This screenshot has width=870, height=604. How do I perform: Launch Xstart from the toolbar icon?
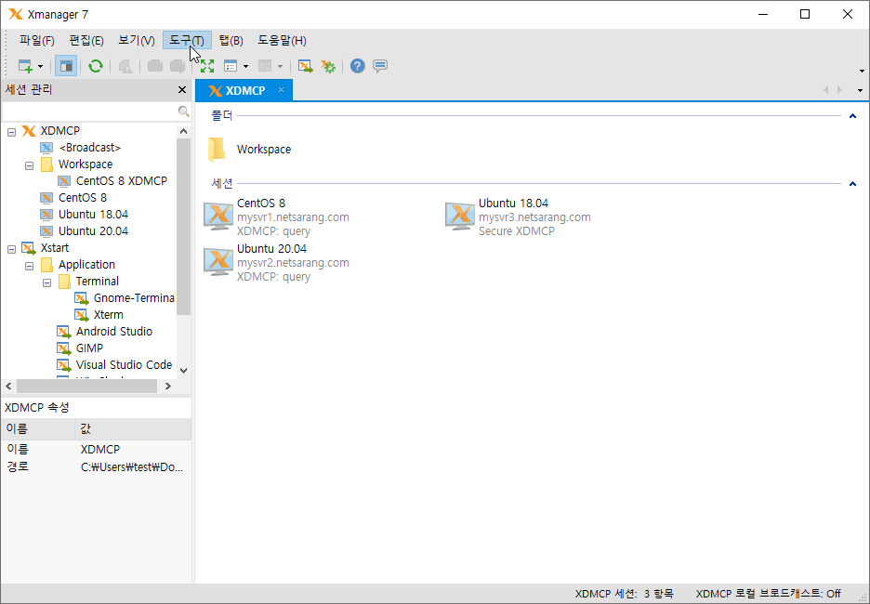click(305, 67)
